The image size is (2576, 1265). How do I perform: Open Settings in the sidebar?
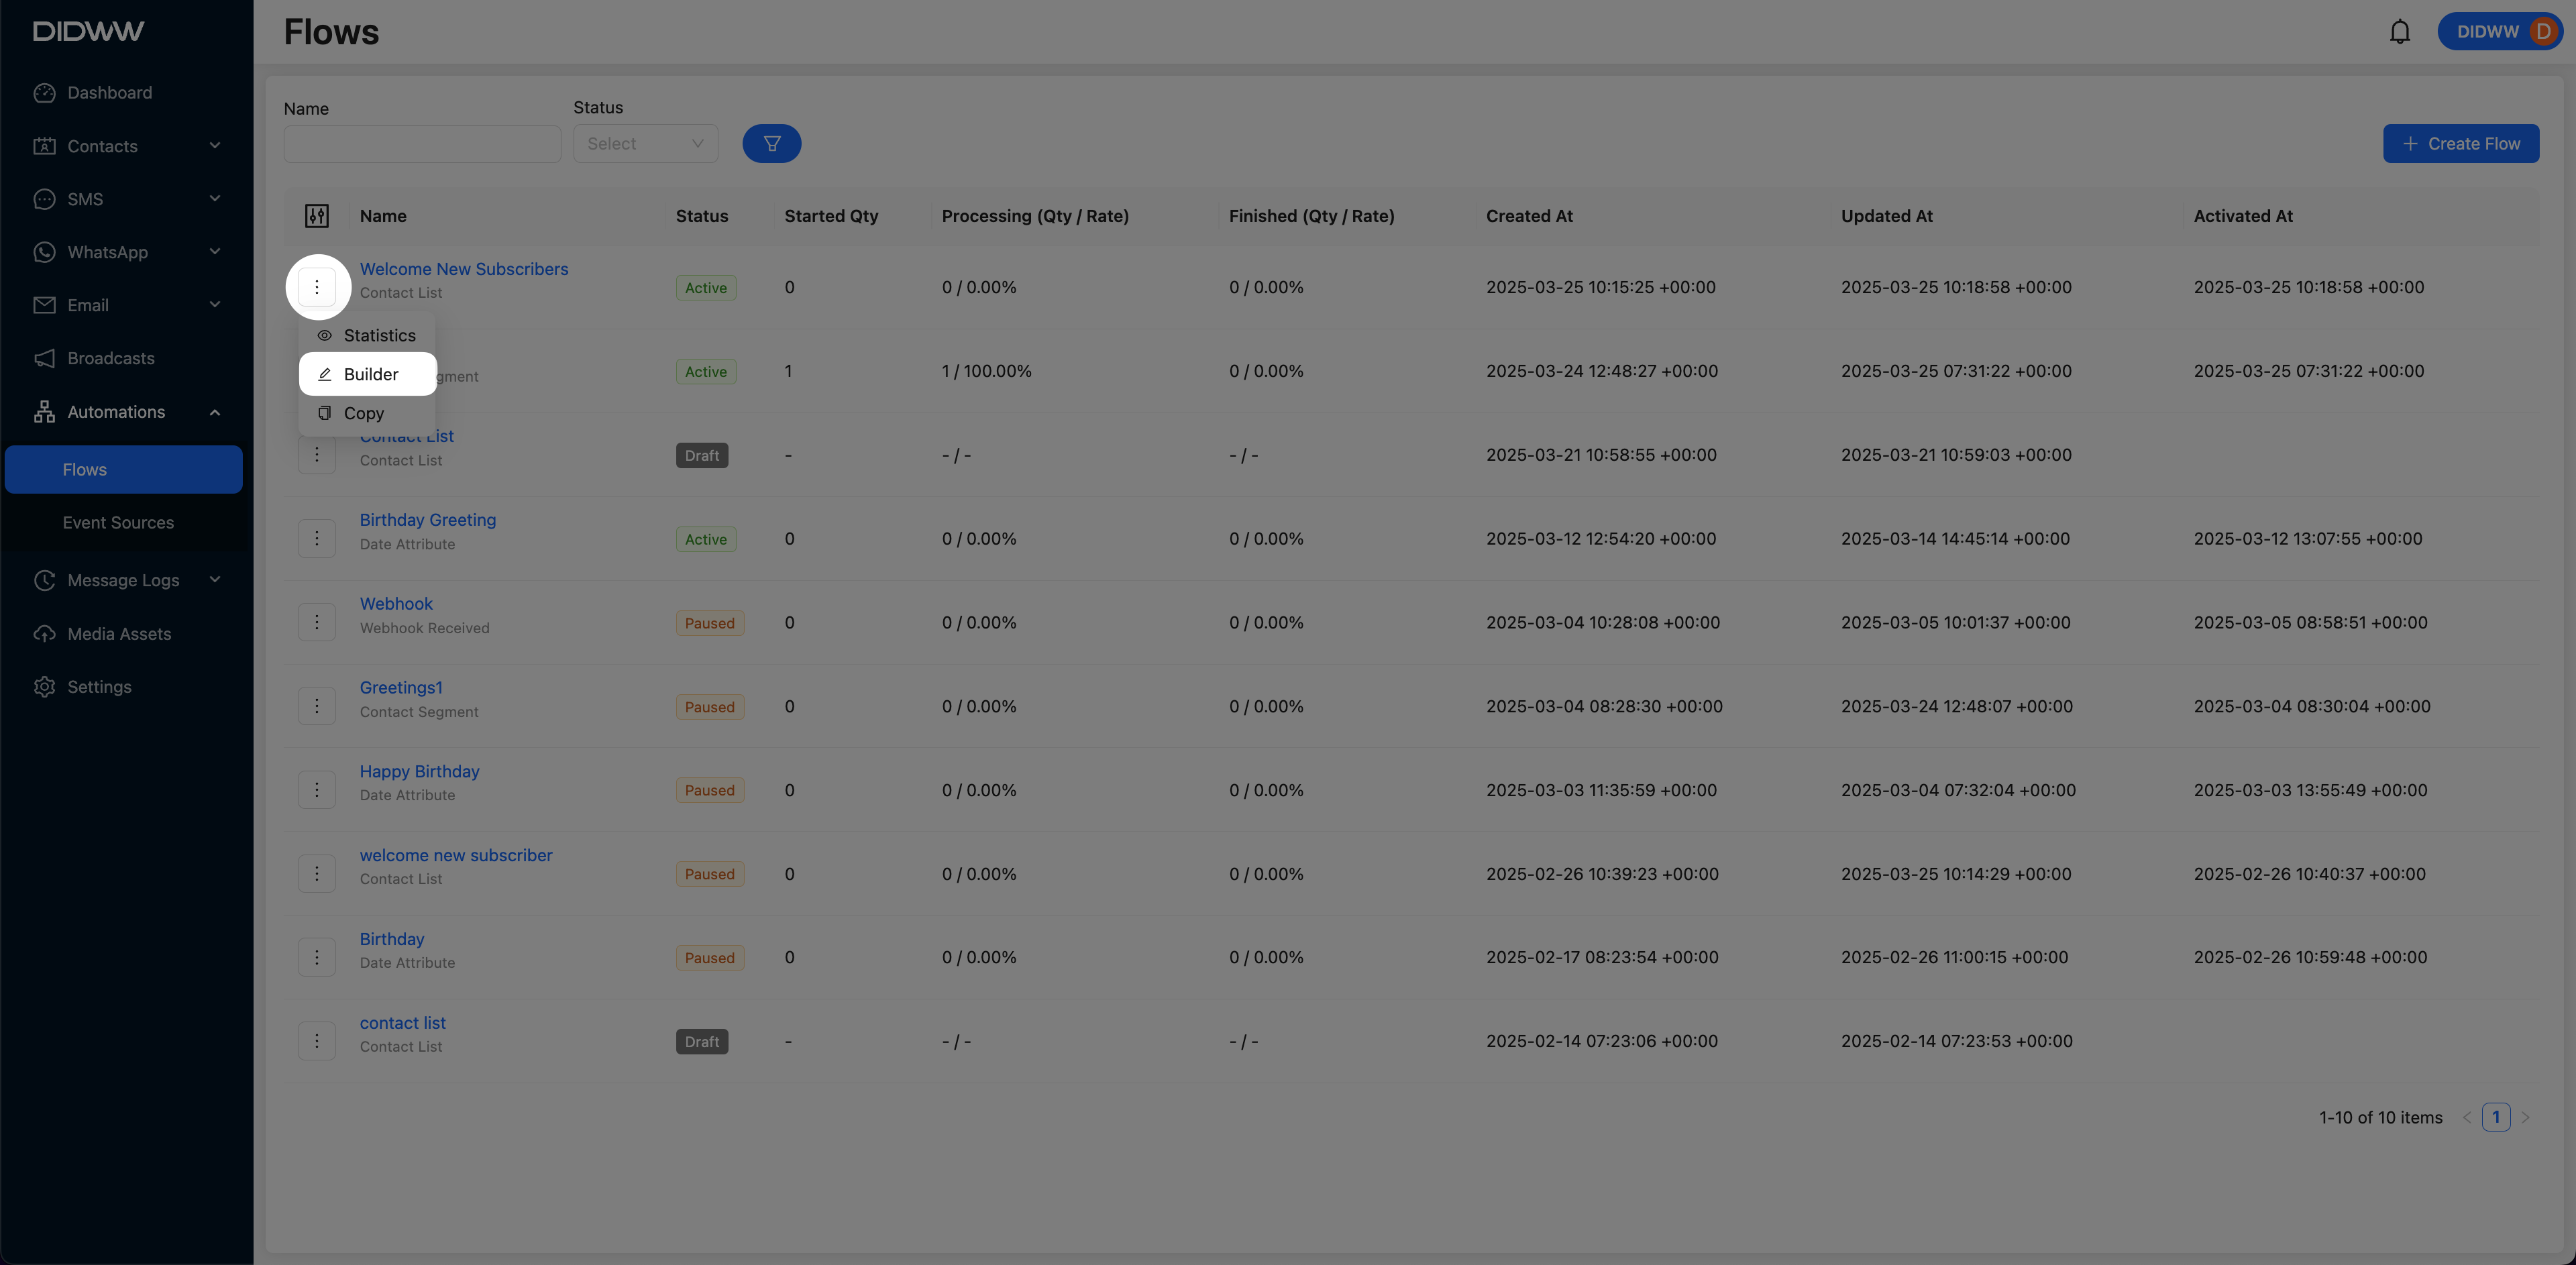pos(99,687)
